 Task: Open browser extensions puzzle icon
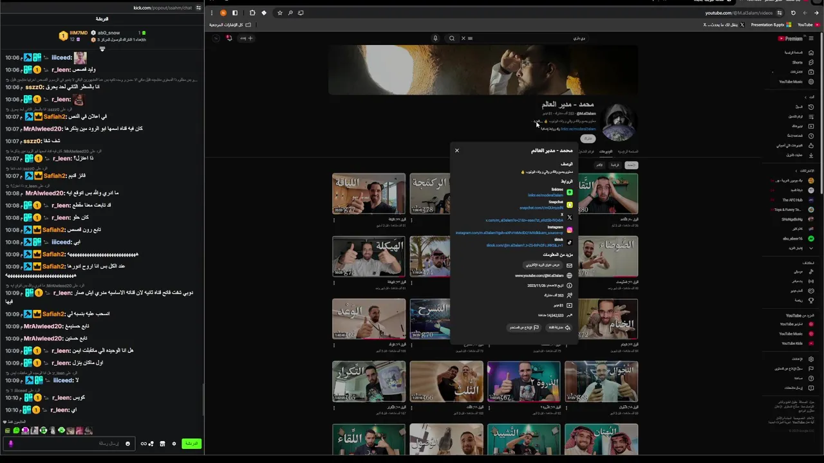252,13
